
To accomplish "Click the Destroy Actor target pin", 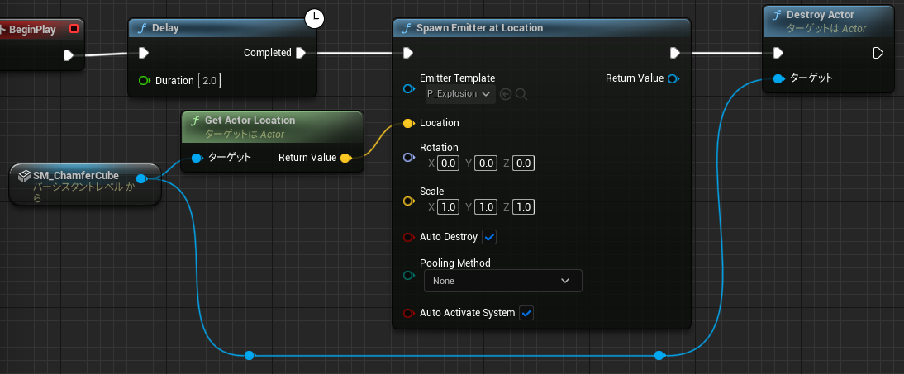I will (778, 78).
